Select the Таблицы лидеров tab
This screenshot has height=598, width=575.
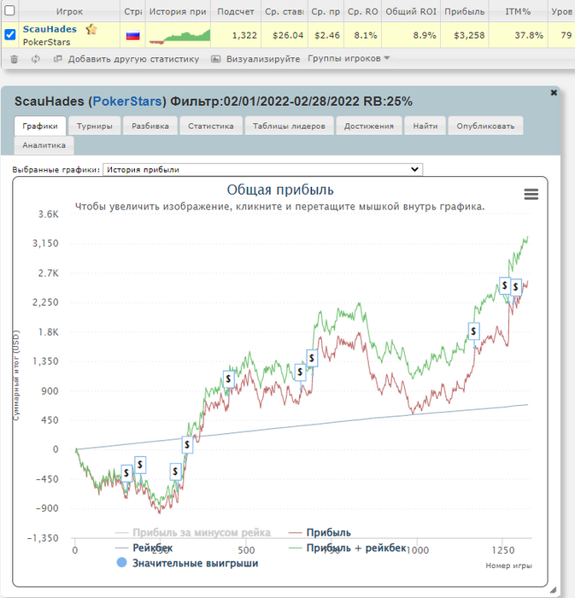[289, 126]
